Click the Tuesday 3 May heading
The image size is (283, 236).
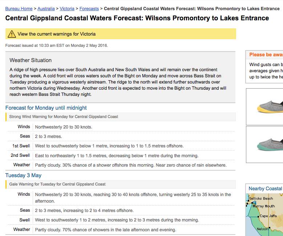(x=23, y=175)
